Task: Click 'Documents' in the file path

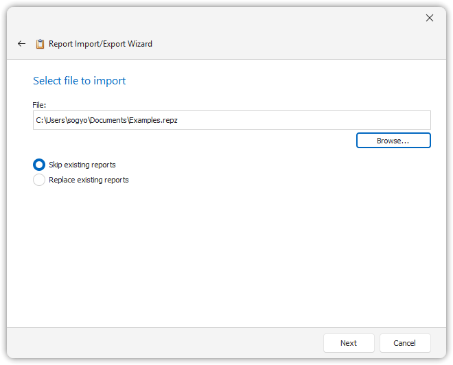Action: pyautogui.click(x=108, y=120)
